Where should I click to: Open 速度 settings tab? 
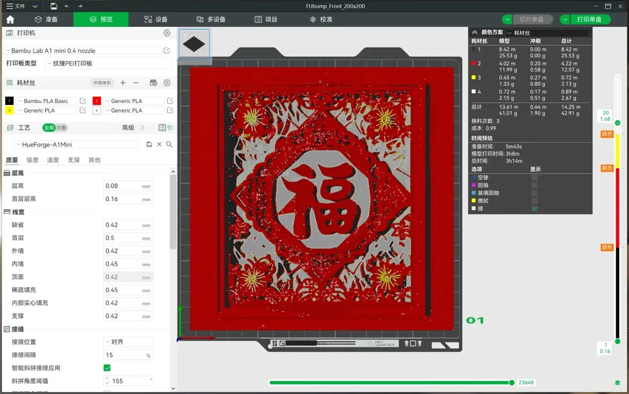pos(53,160)
